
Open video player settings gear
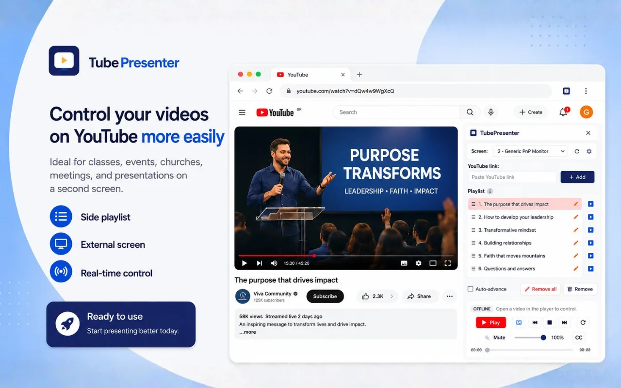tap(419, 263)
